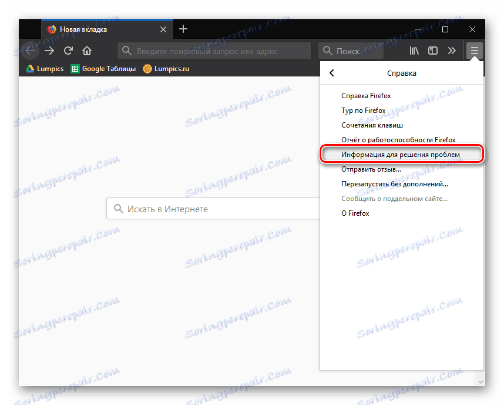Go back using the back arrow
The width and height of the screenshot is (504, 405).
point(30,51)
